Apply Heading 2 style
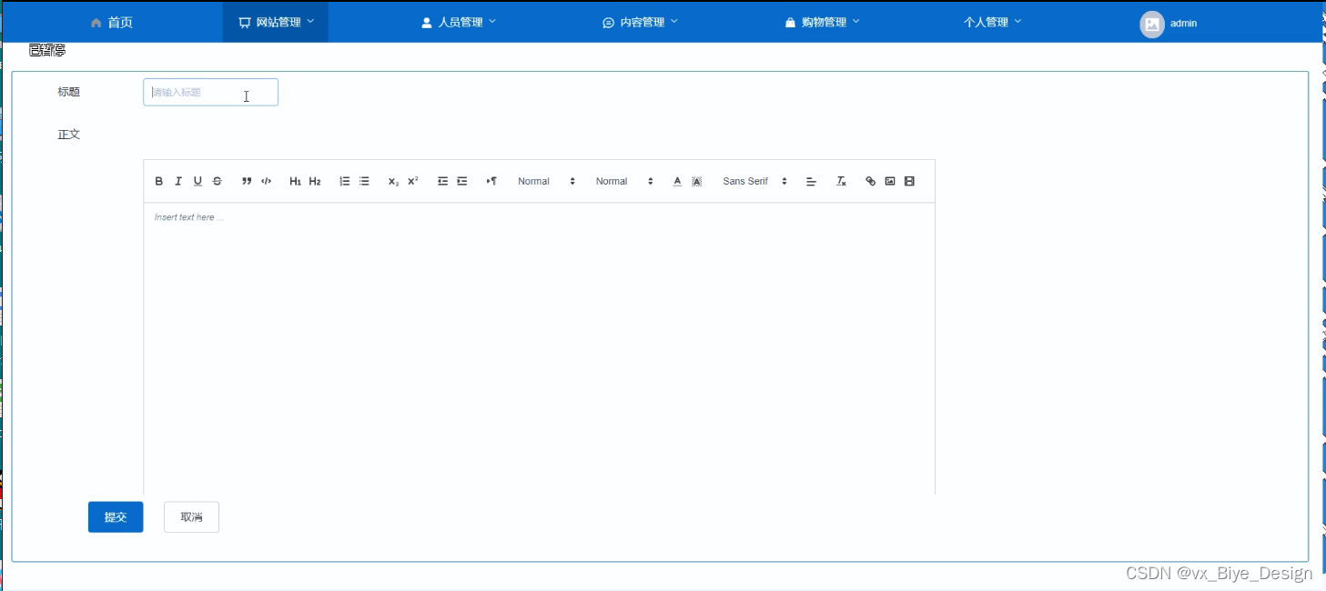Viewport: 1326px width, 591px height. point(315,181)
